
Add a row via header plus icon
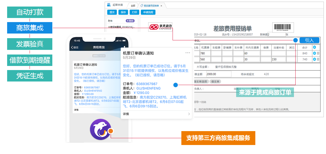click(314, 47)
